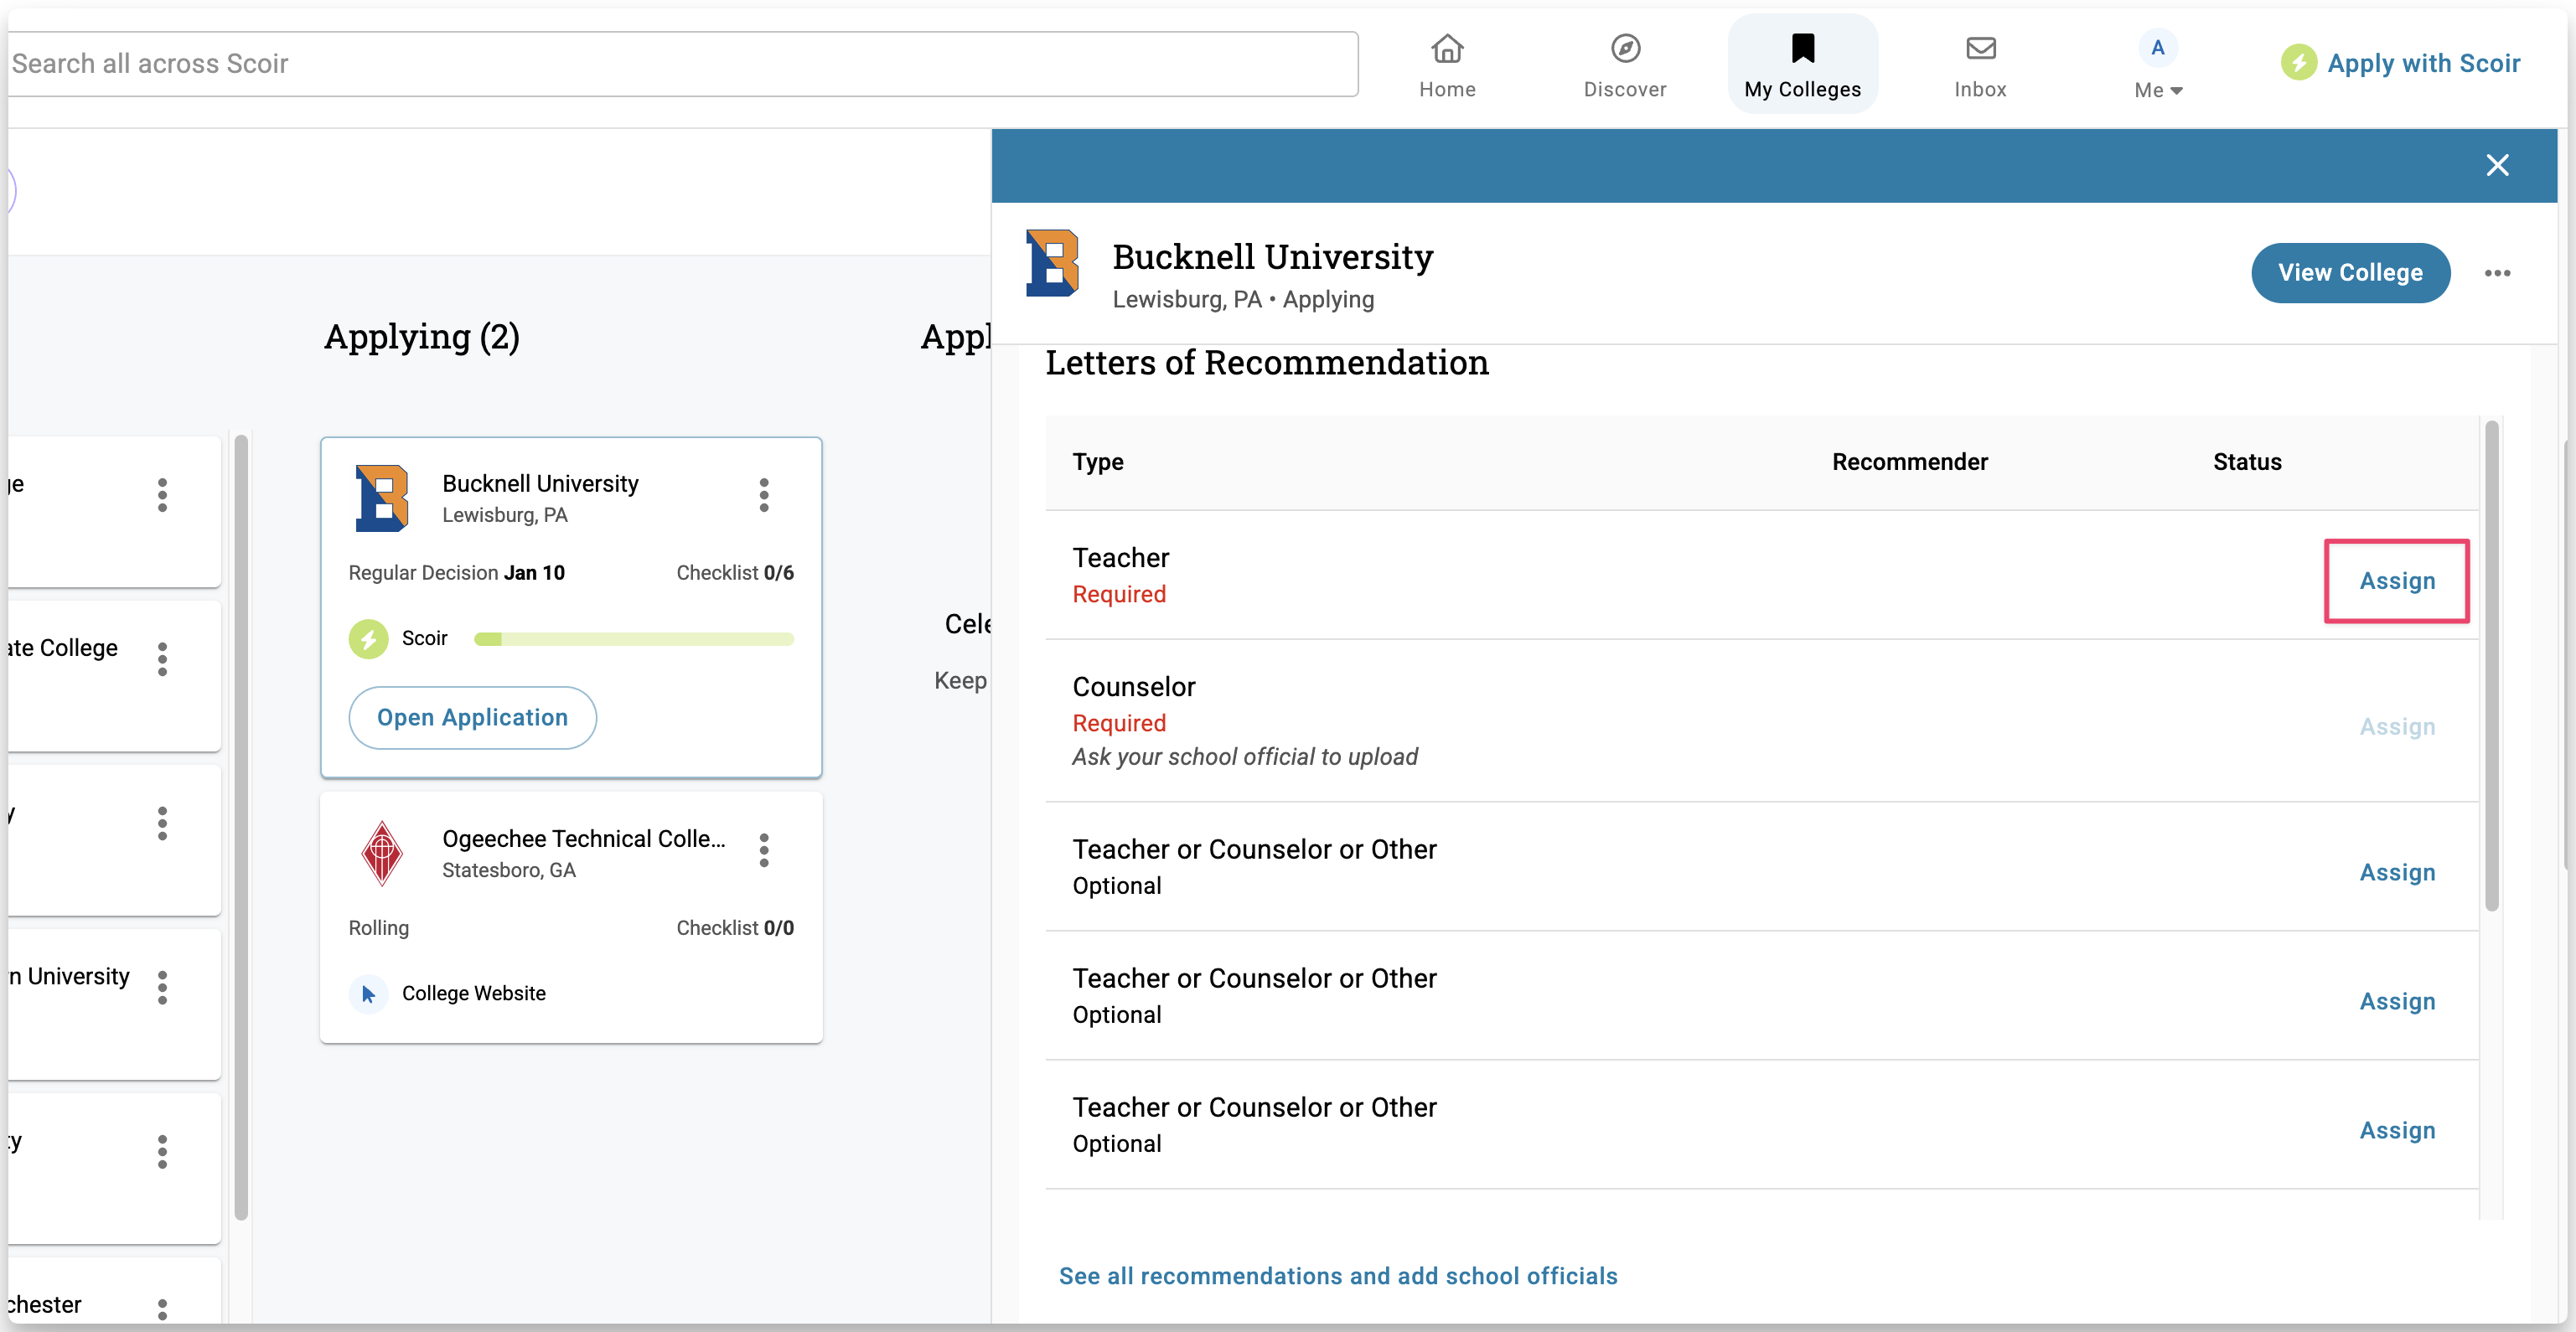Image resolution: width=2576 pixels, height=1332 pixels.
Task: Click Apply with Scoir in top bar
Action: pos(2400,63)
